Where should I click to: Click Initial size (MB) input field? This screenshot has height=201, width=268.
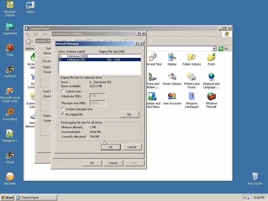(x=98, y=96)
